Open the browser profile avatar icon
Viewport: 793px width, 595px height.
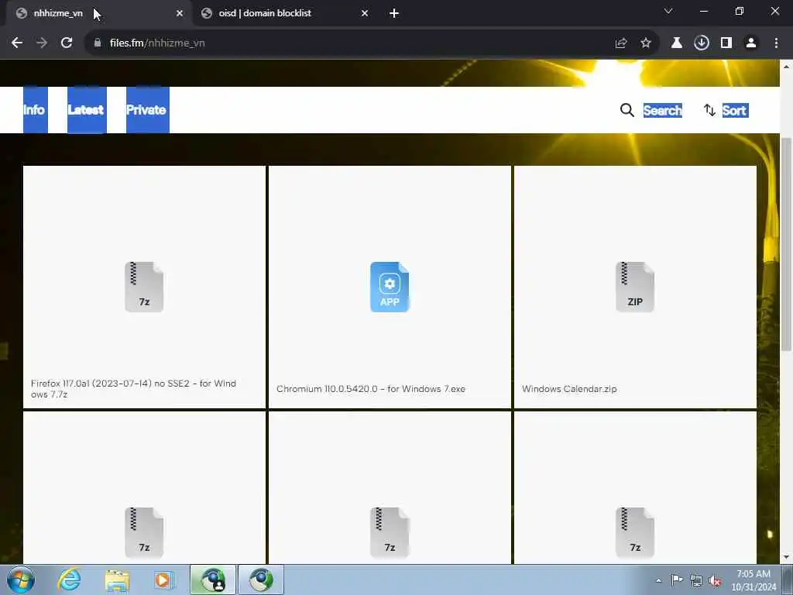751,43
